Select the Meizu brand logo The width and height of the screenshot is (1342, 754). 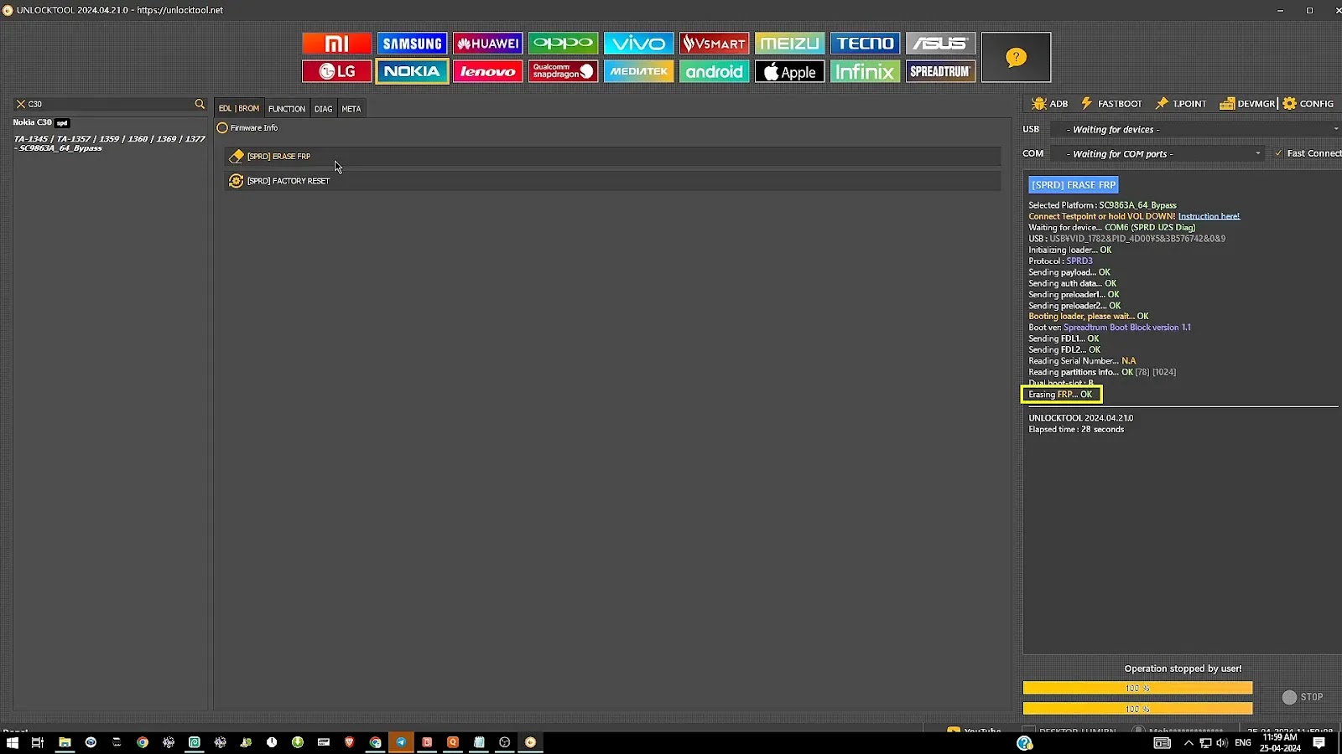pos(789,44)
